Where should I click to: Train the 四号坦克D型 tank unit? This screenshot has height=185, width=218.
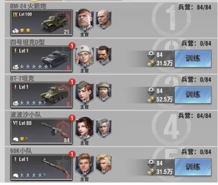tap(193, 59)
